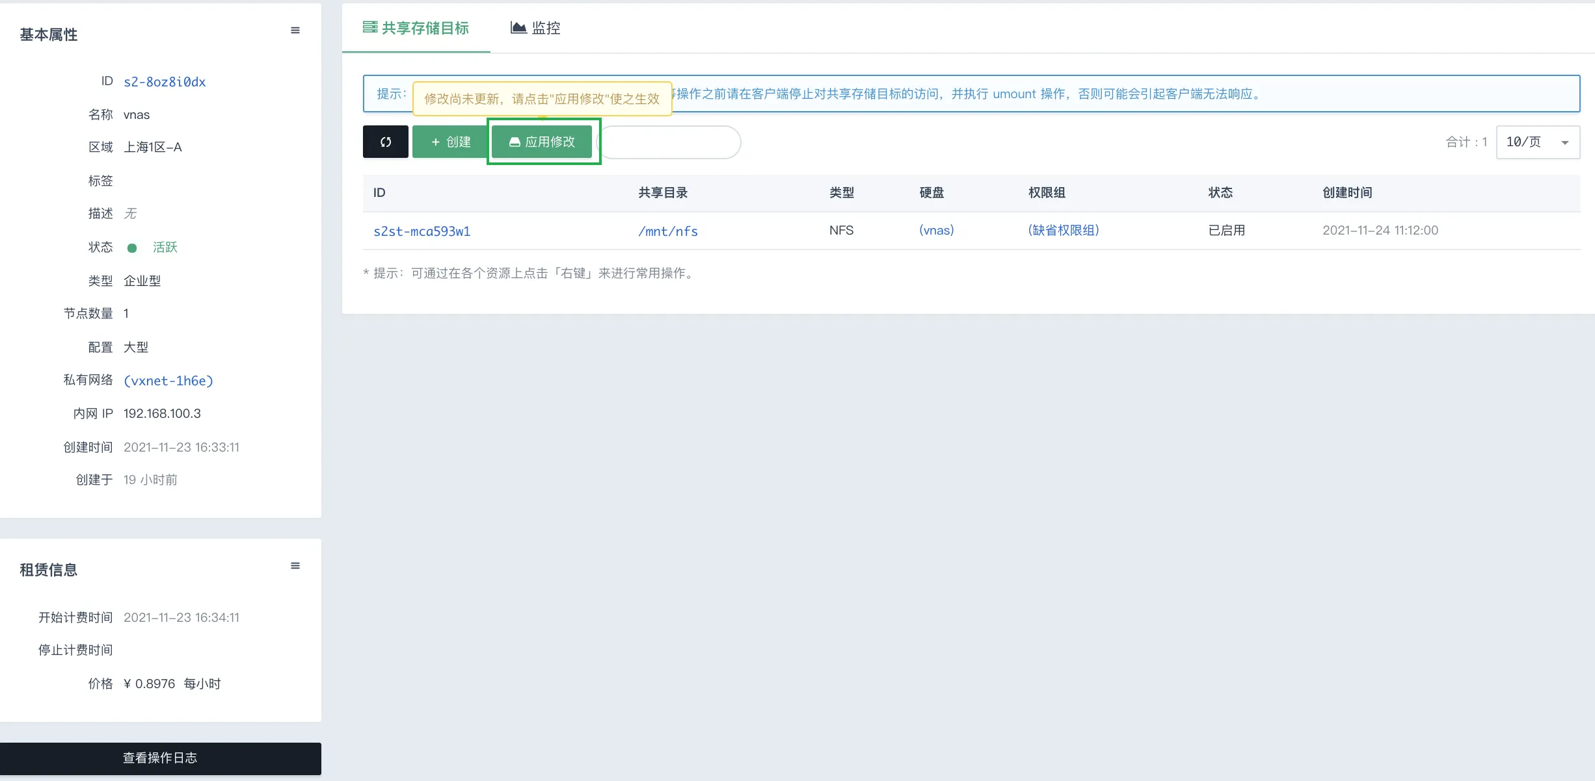Click the ID value s2-8oz8i0dx
The height and width of the screenshot is (781, 1595).
[x=165, y=82]
